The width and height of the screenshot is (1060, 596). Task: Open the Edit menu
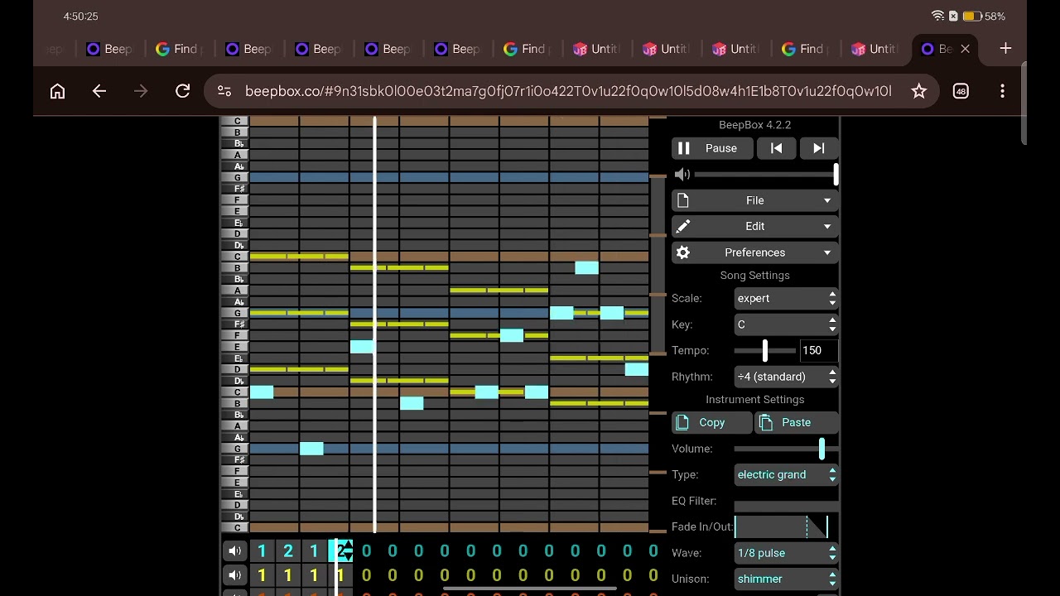754,226
